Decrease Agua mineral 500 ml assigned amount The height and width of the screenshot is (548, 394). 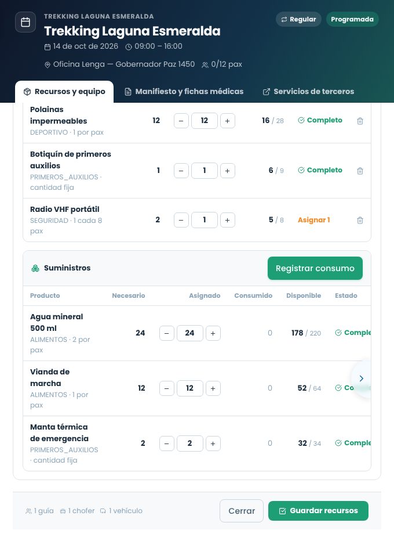167,333
